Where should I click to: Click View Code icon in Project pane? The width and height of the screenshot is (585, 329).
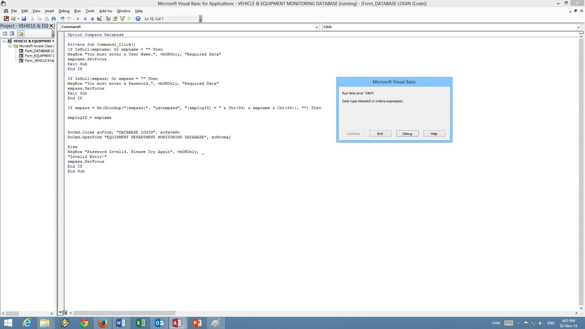point(5,34)
